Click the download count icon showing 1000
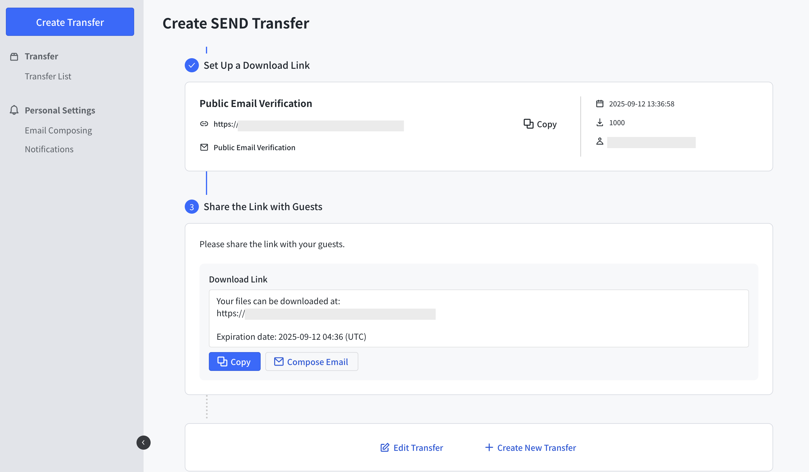This screenshot has height=472, width=809. click(x=600, y=122)
